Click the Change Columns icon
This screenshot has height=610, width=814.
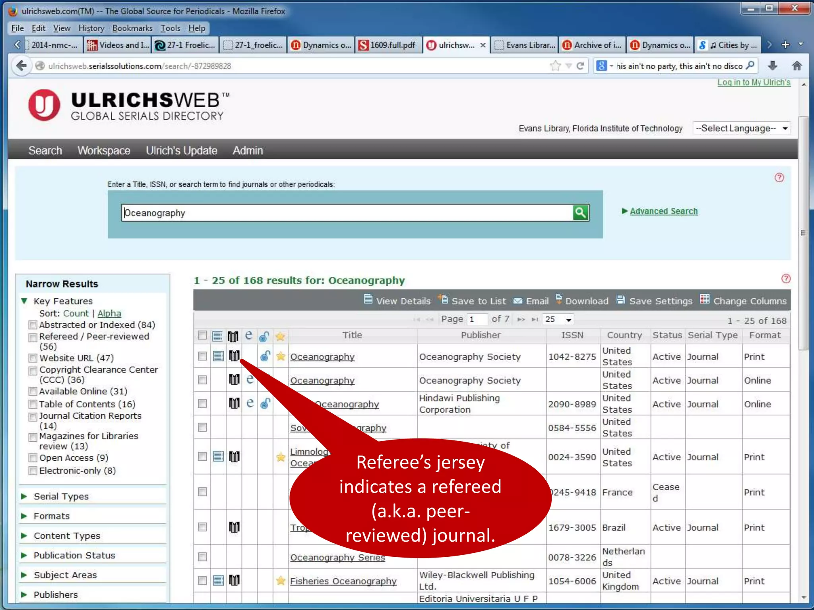(x=705, y=300)
